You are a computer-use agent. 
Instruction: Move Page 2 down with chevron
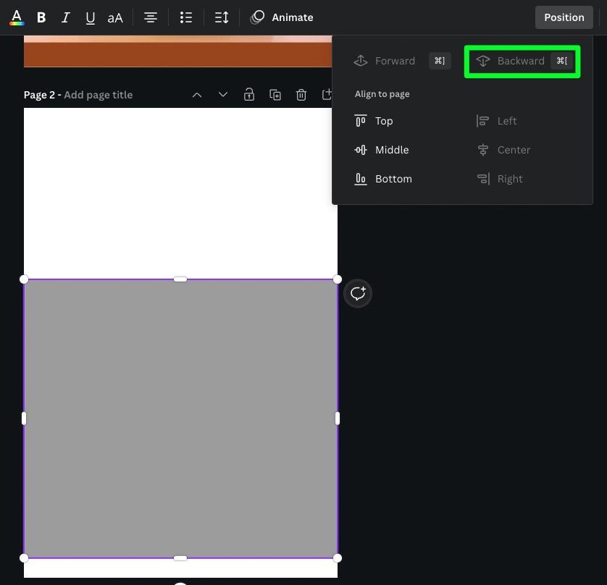[223, 95]
